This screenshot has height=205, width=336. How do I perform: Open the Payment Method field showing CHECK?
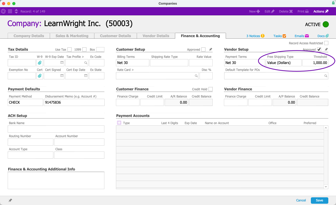25,102
